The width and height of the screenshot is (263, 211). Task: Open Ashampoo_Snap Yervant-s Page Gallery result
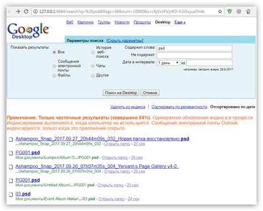click(x=97, y=166)
